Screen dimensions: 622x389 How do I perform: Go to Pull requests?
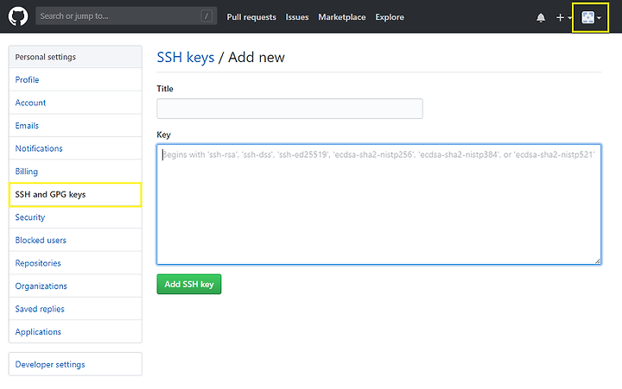(251, 17)
